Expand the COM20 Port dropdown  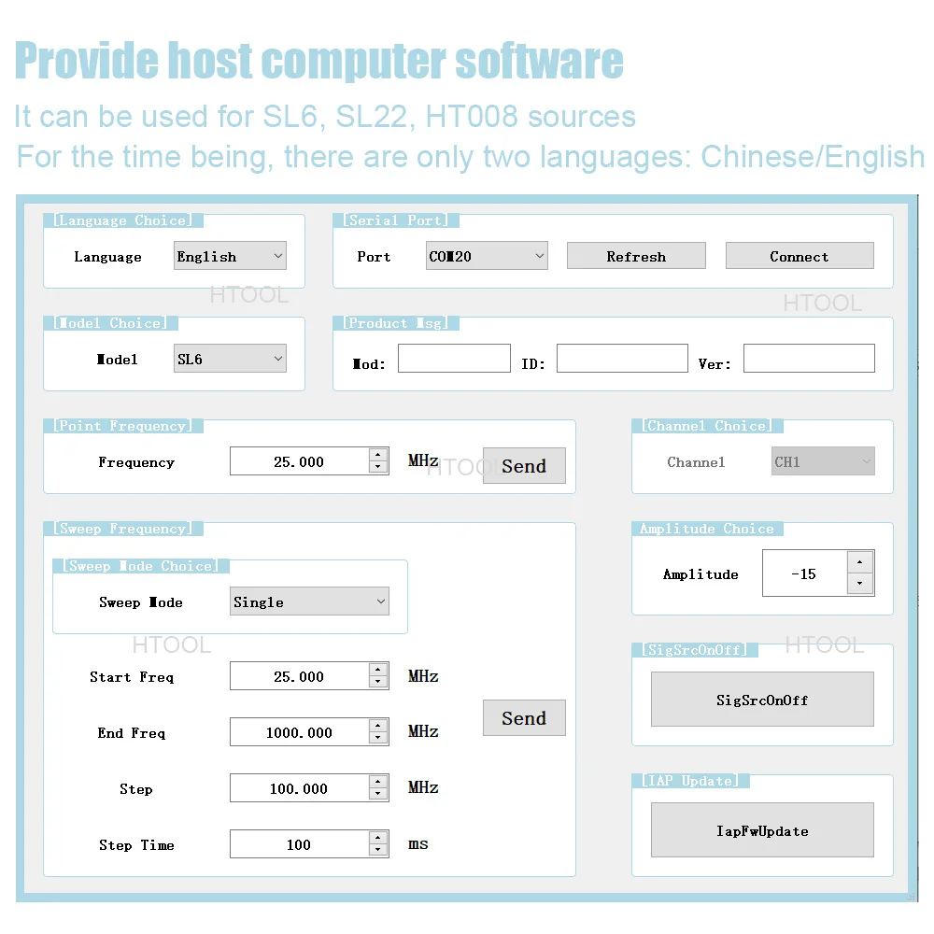(487, 256)
